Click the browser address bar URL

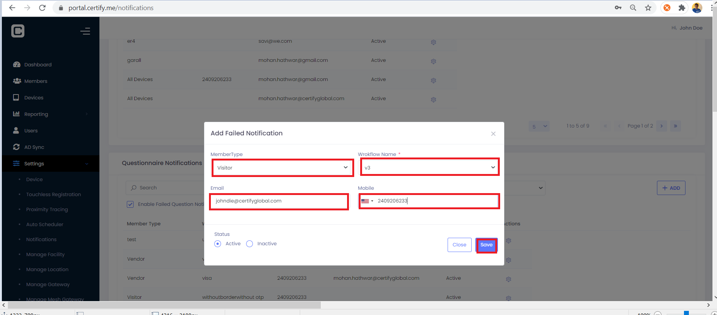[111, 8]
